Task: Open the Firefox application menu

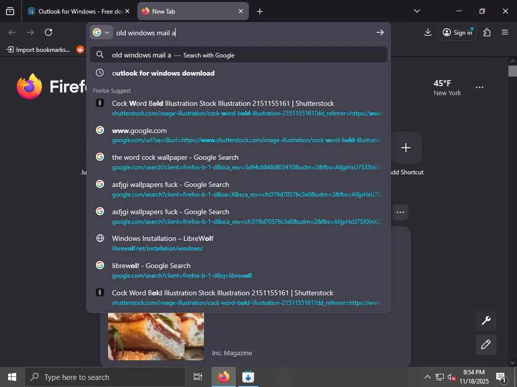Action: (505, 32)
